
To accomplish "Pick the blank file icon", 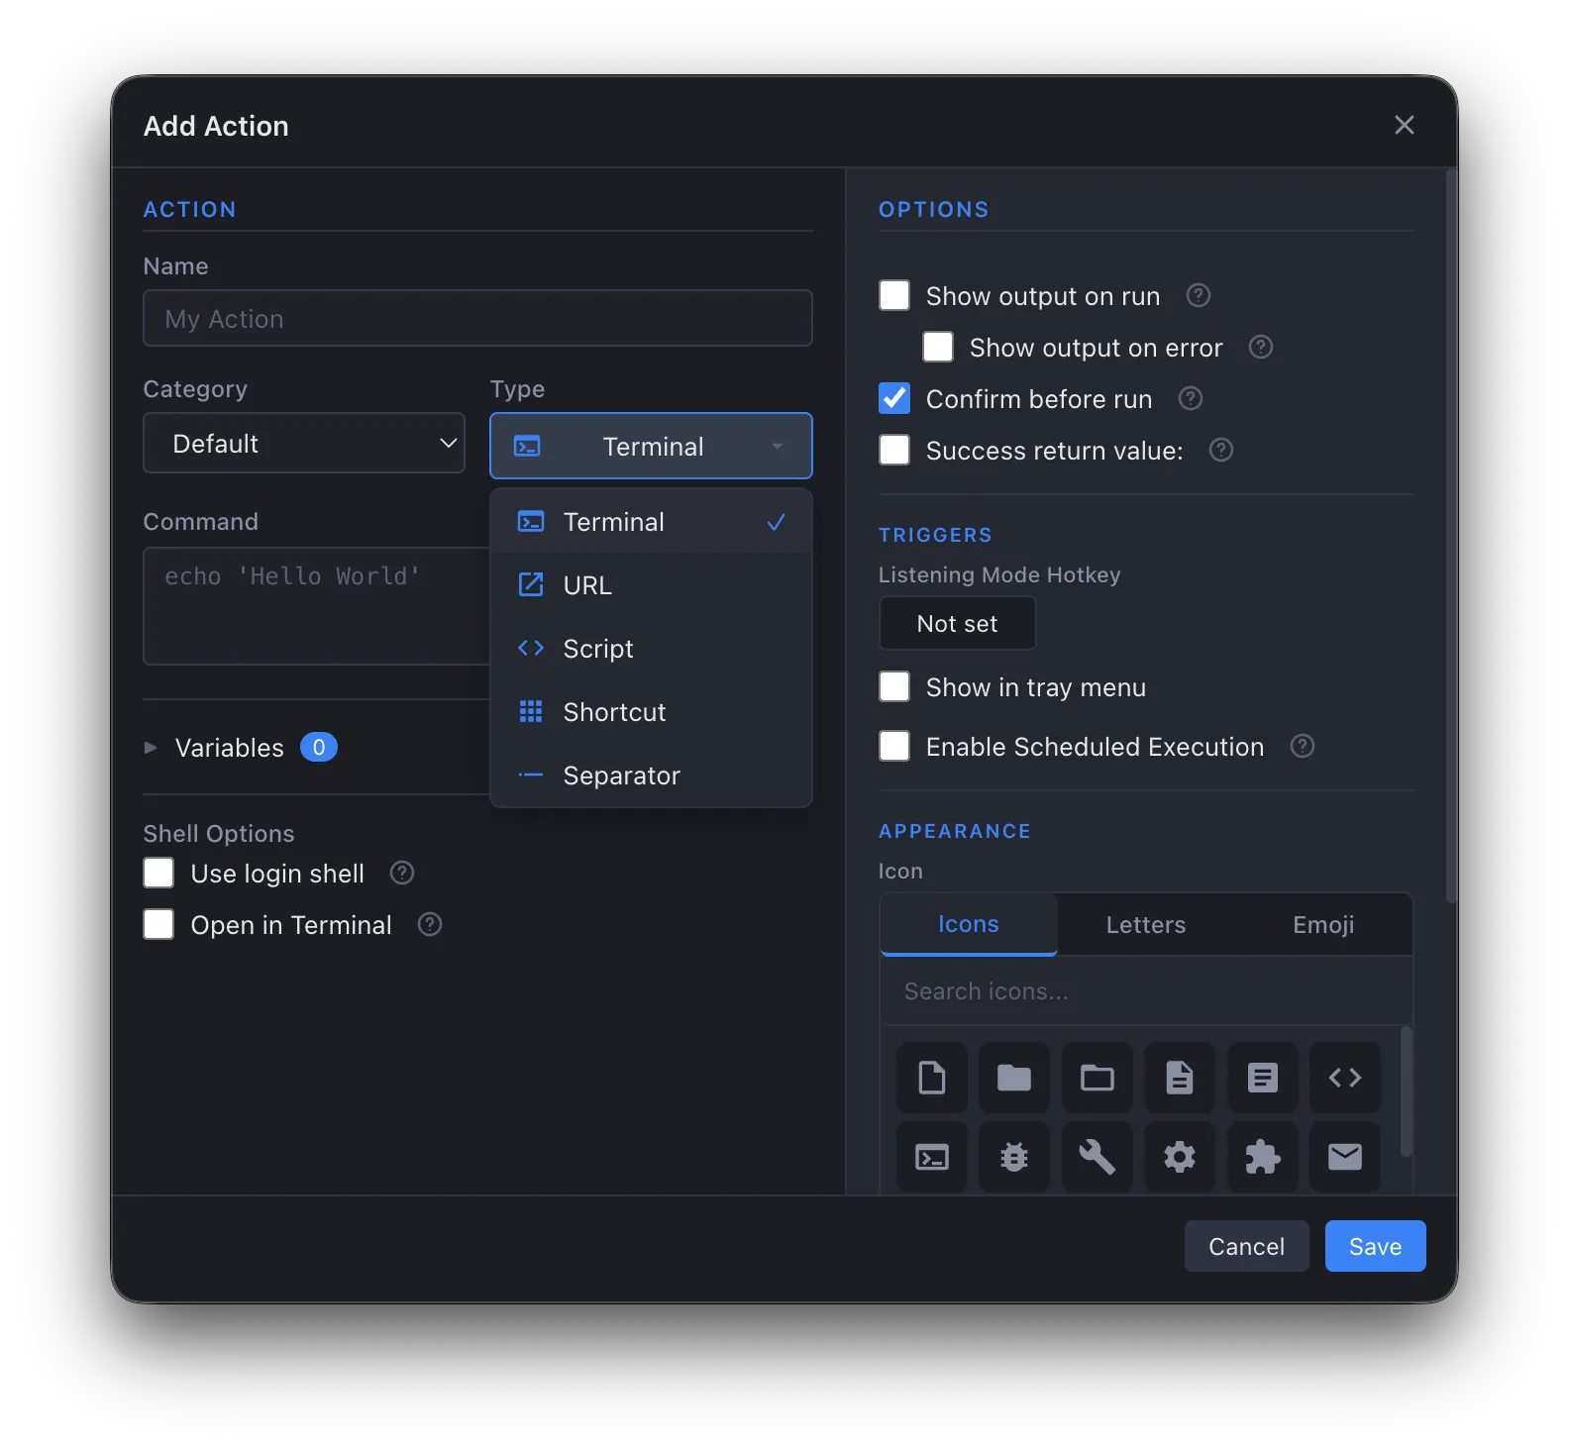I will [931, 1078].
